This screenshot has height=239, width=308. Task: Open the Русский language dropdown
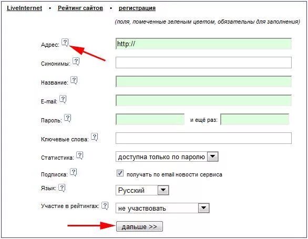(142, 190)
